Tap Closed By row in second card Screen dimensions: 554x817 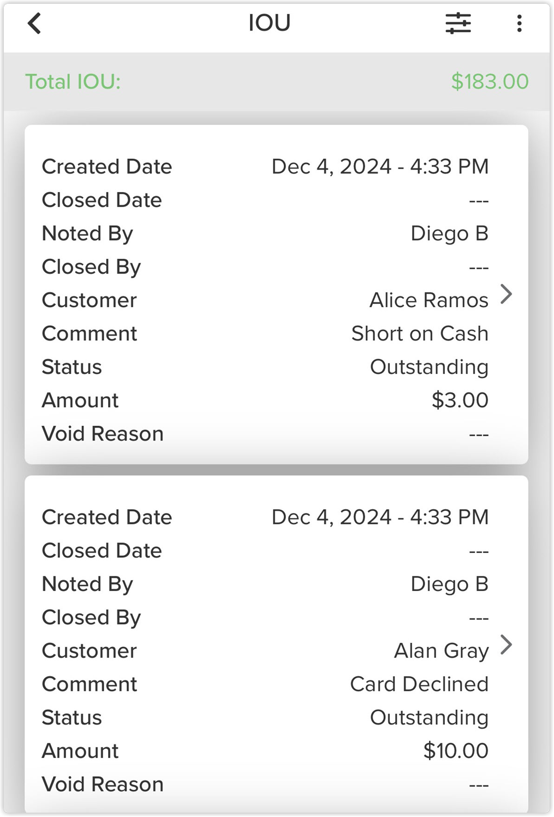tap(265, 617)
